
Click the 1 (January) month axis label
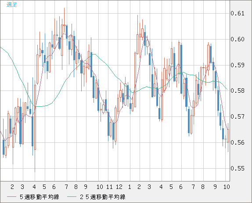coord(130,187)
